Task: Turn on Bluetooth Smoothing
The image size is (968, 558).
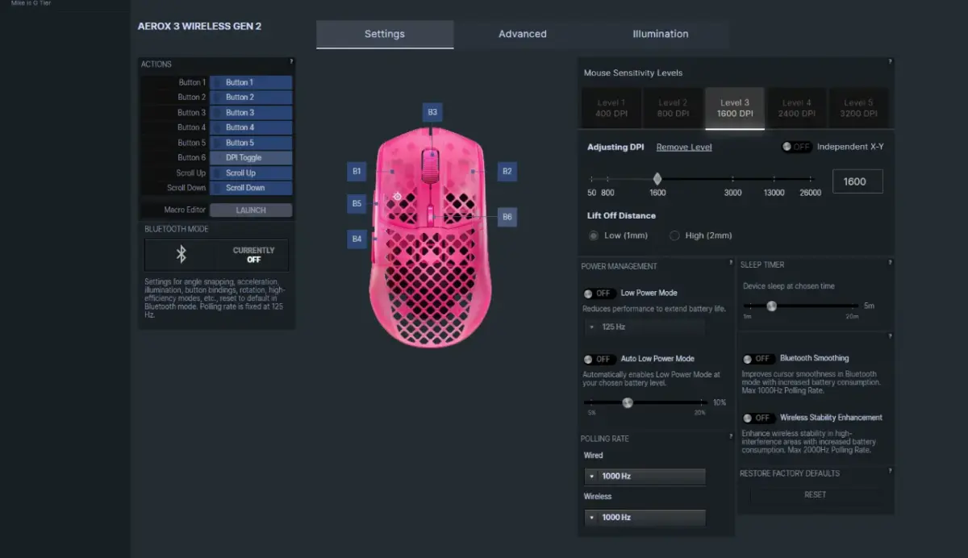Action: pyautogui.click(x=758, y=359)
